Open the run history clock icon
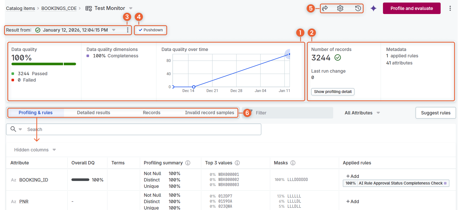The height and width of the screenshot is (210, 459). (358, 8)
